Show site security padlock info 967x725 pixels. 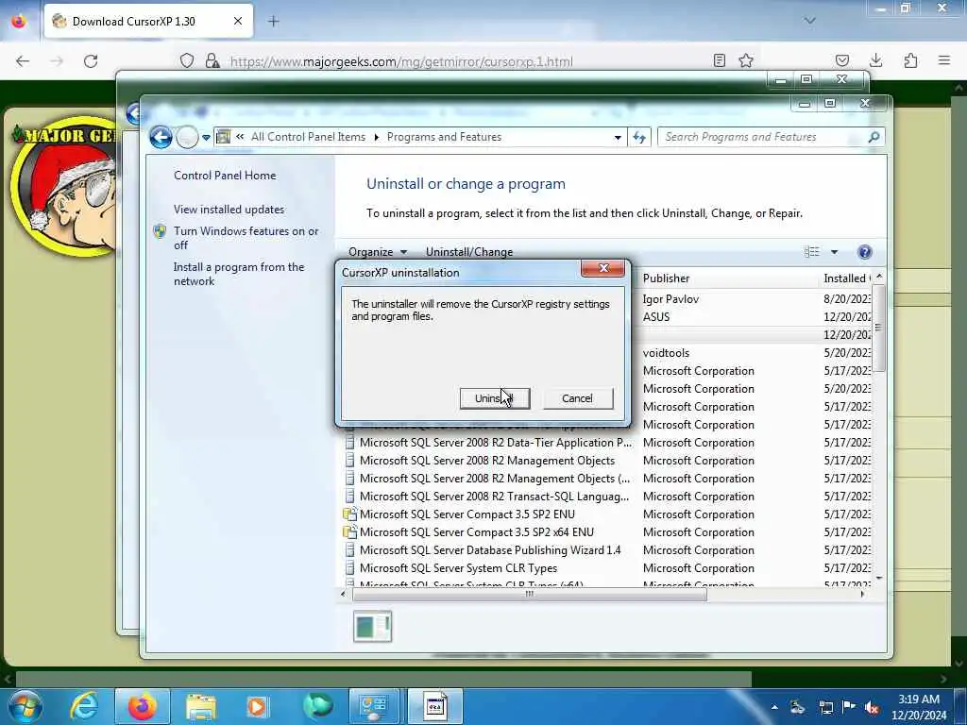pyautogui.click(x=212, y=60)
